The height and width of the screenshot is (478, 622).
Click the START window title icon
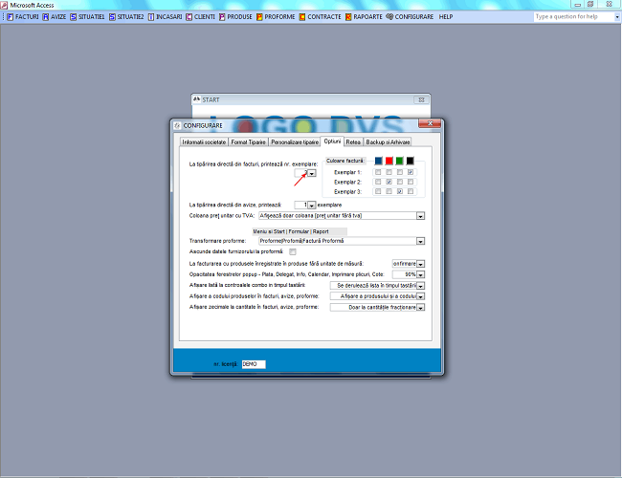coord(197,99)
